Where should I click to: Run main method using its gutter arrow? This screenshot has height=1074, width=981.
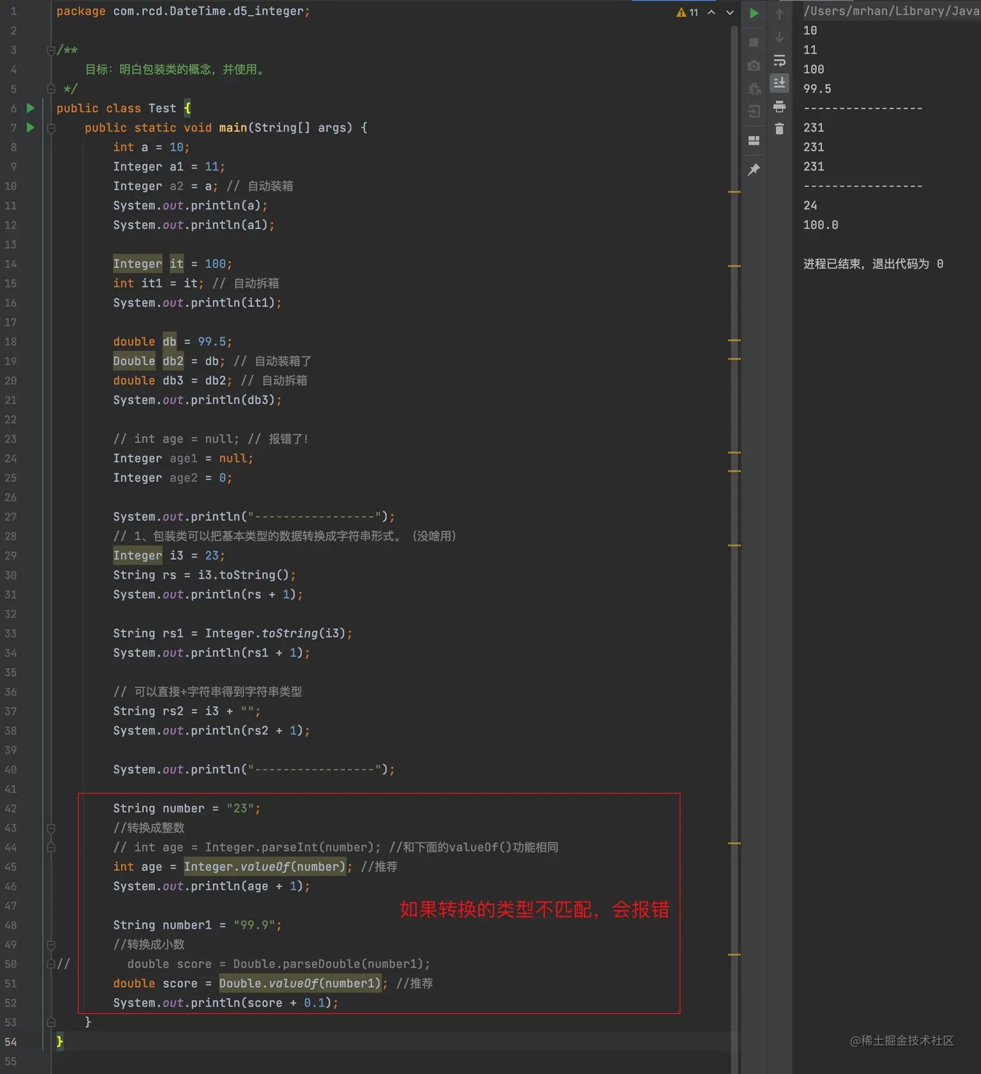click(x=30, y=127)
